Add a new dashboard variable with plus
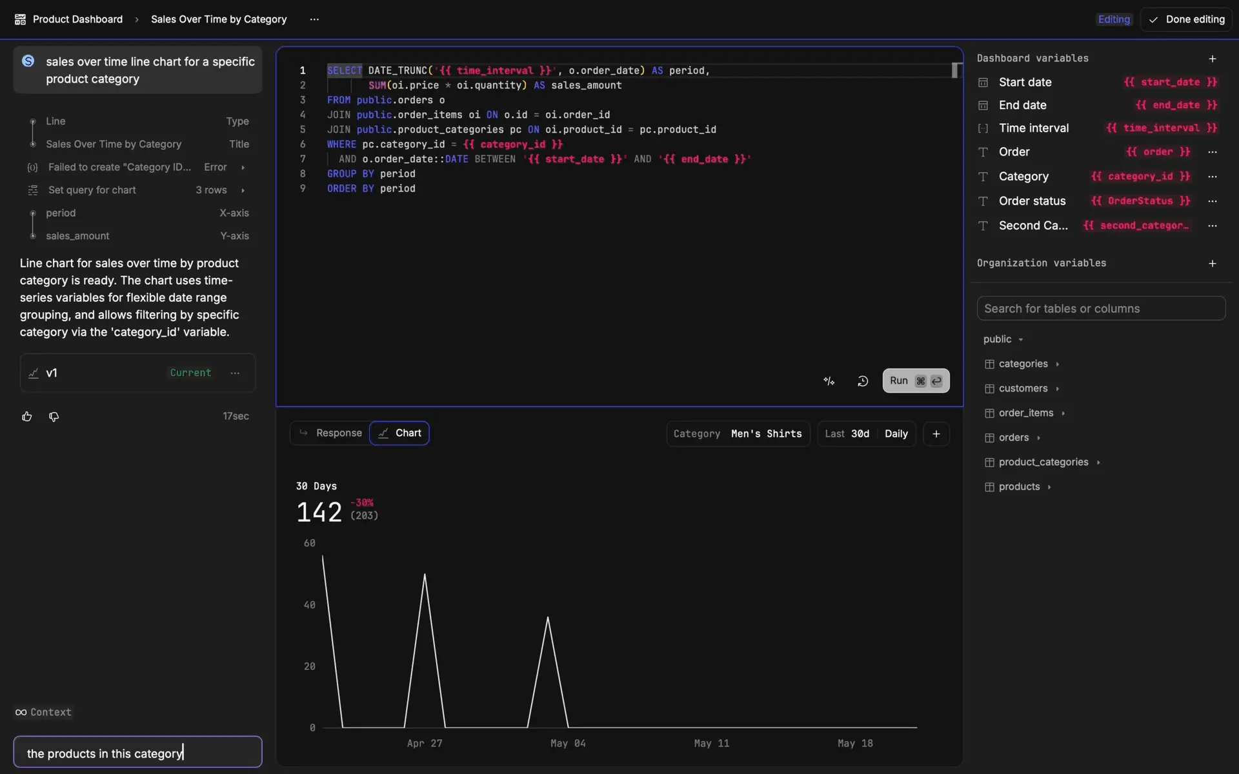 click(x=1213, y=59)
